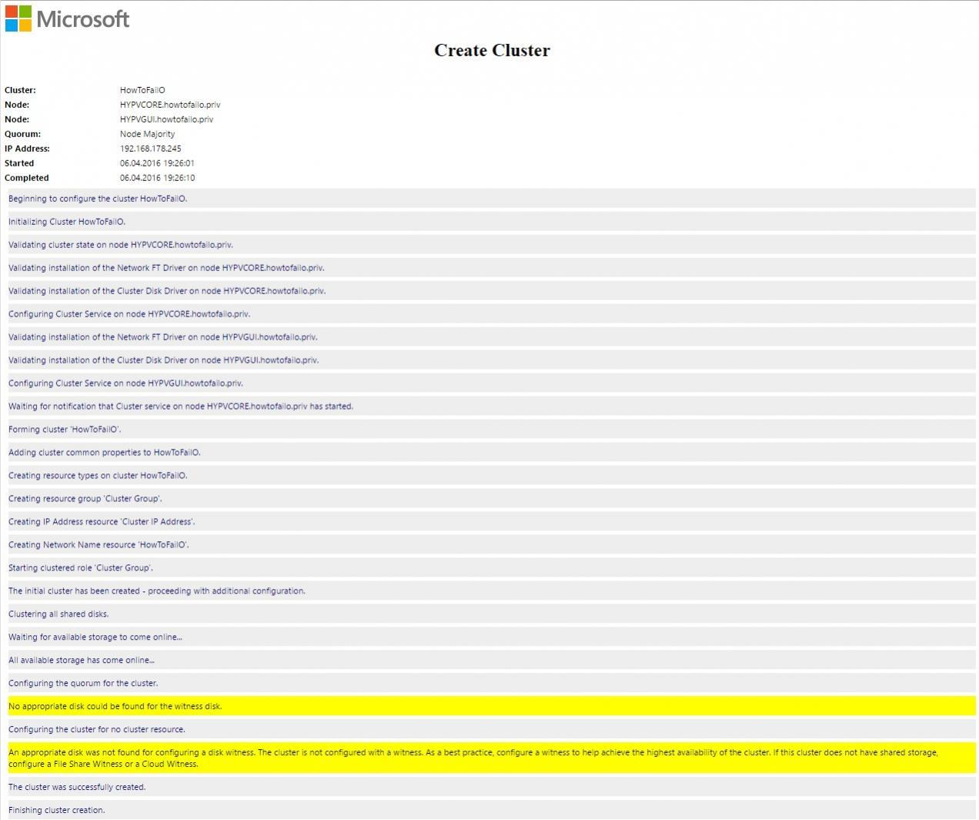Click the IP address 192.168.178.245
The width and height of the screenshot is (979, 820).
coord(151,149)
